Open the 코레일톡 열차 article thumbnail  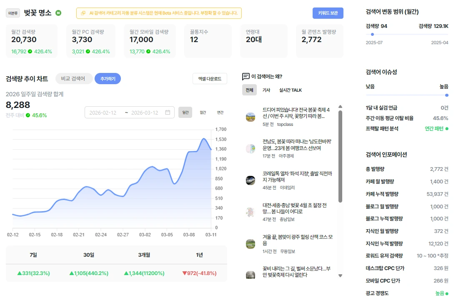251,180
